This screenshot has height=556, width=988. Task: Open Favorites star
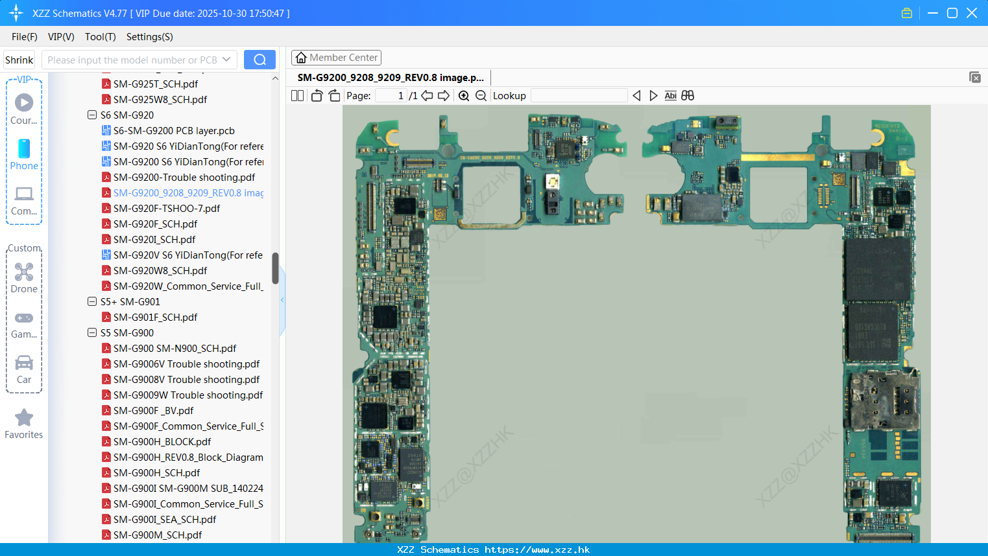point(24,424)
